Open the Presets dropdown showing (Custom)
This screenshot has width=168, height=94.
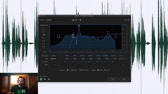(58, 20)
